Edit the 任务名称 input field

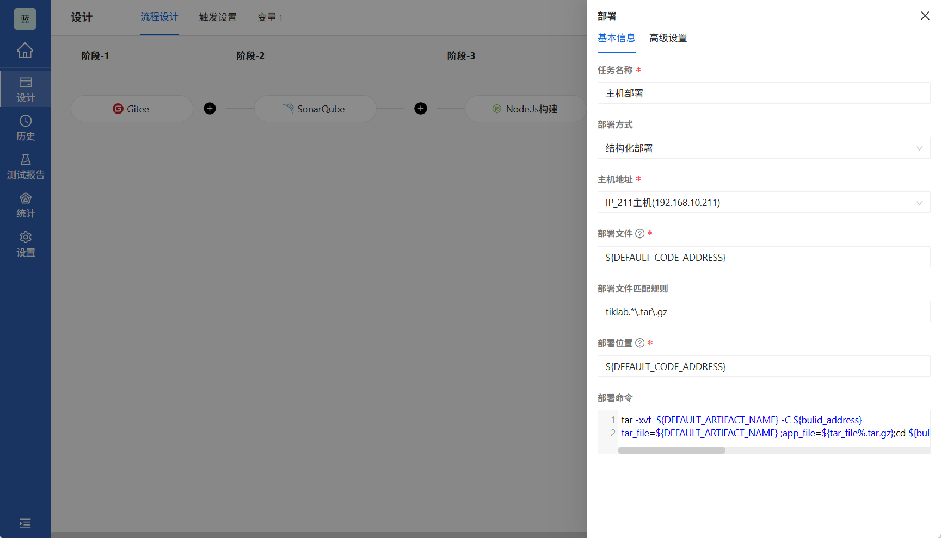764,93
